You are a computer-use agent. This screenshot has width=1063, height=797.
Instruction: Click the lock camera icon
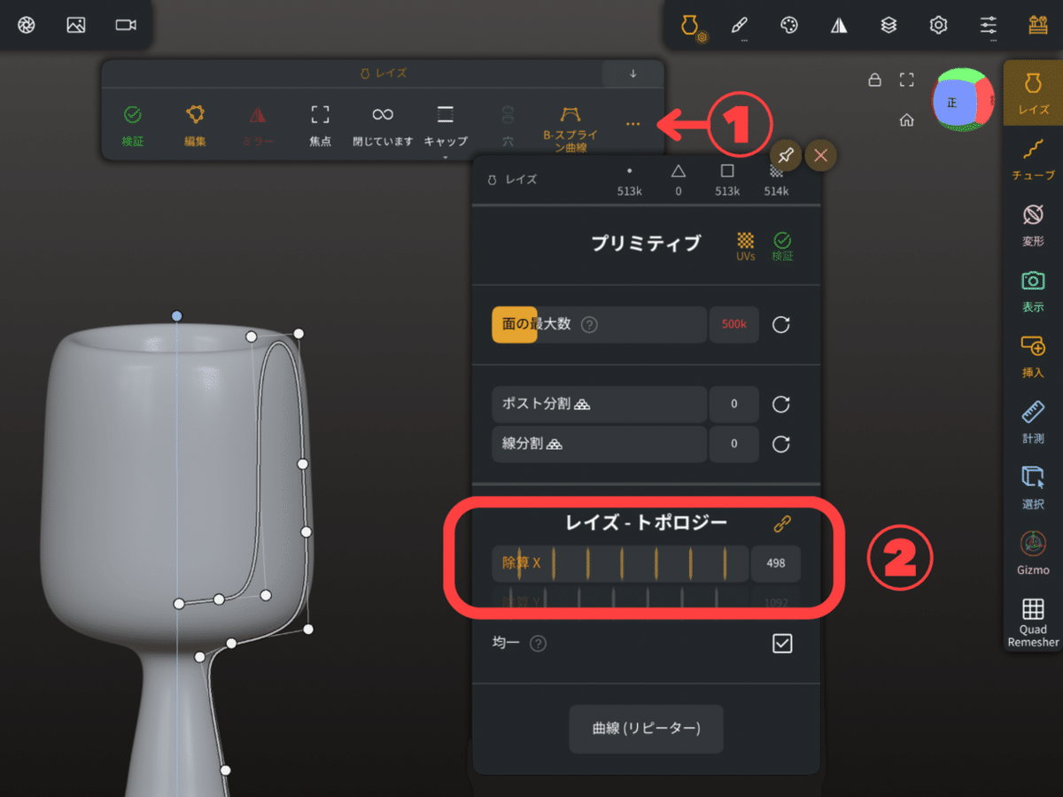click(874, 81)
